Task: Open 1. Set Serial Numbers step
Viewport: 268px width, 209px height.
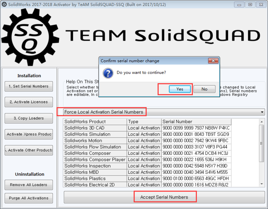Action: (x=29, y=86)
